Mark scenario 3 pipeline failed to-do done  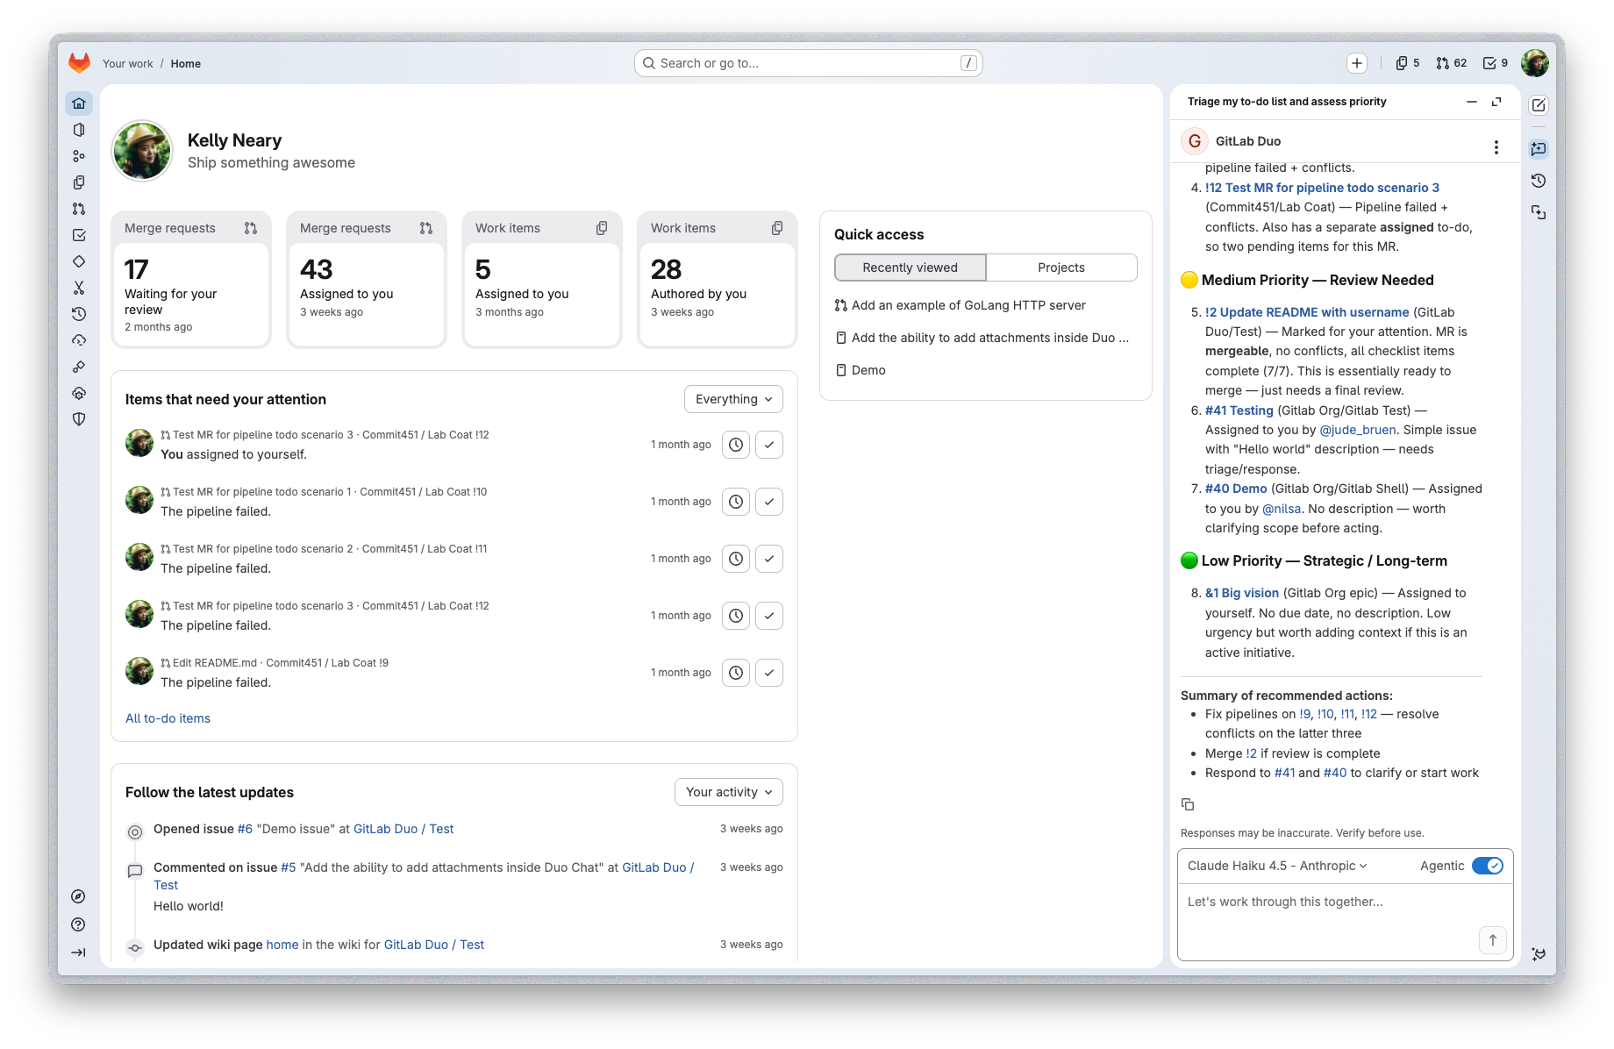point(769,616)
